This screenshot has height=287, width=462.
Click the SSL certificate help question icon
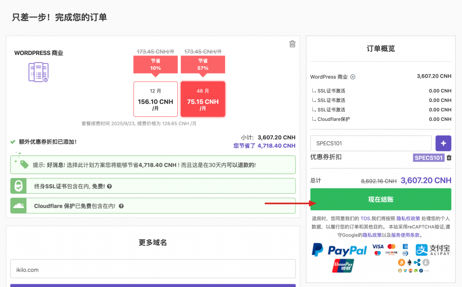click(x=110, y=186)
